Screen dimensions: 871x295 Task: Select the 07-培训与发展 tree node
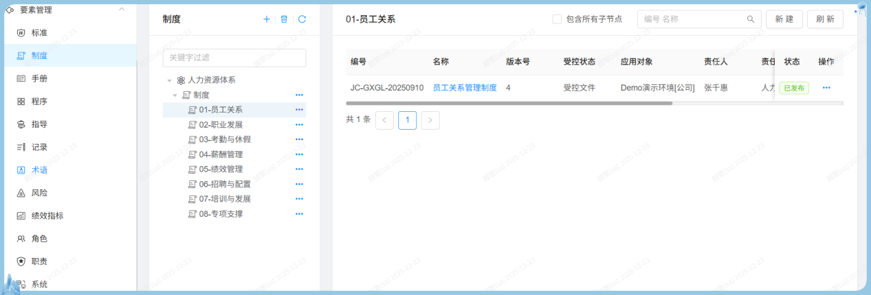pyautogui.click(x=225, y=199)
